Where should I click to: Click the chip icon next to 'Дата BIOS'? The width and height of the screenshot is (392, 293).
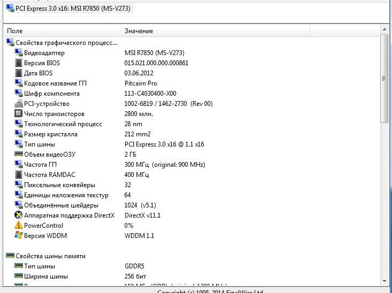click(x=19, y=73)
